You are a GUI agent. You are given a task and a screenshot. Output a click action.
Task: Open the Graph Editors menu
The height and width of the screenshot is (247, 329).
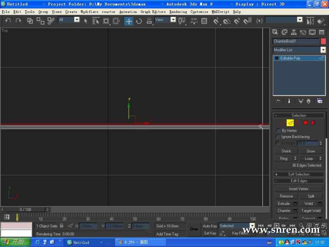tap(153, 12)
